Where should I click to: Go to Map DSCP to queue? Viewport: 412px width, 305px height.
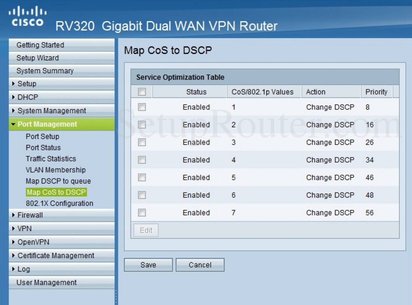tap(58, 181)
